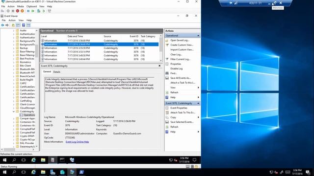Click the Checkpoint icon in VM toolbar
The width and height of the screenshot is (314, 176).
point(39,11)
